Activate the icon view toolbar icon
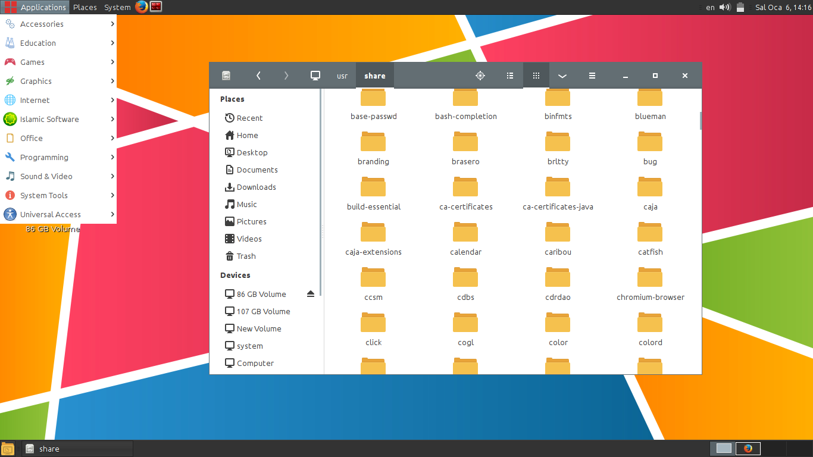The width and height of the screenshot is (813, 457). (536, 76)
